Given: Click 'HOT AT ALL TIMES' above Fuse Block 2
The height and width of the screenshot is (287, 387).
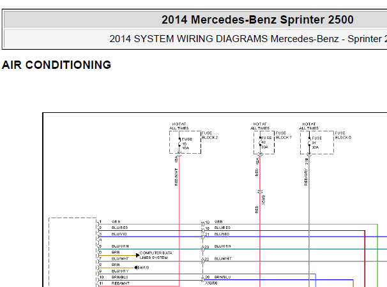Looking at the screenshot, I should click(179, 126).
